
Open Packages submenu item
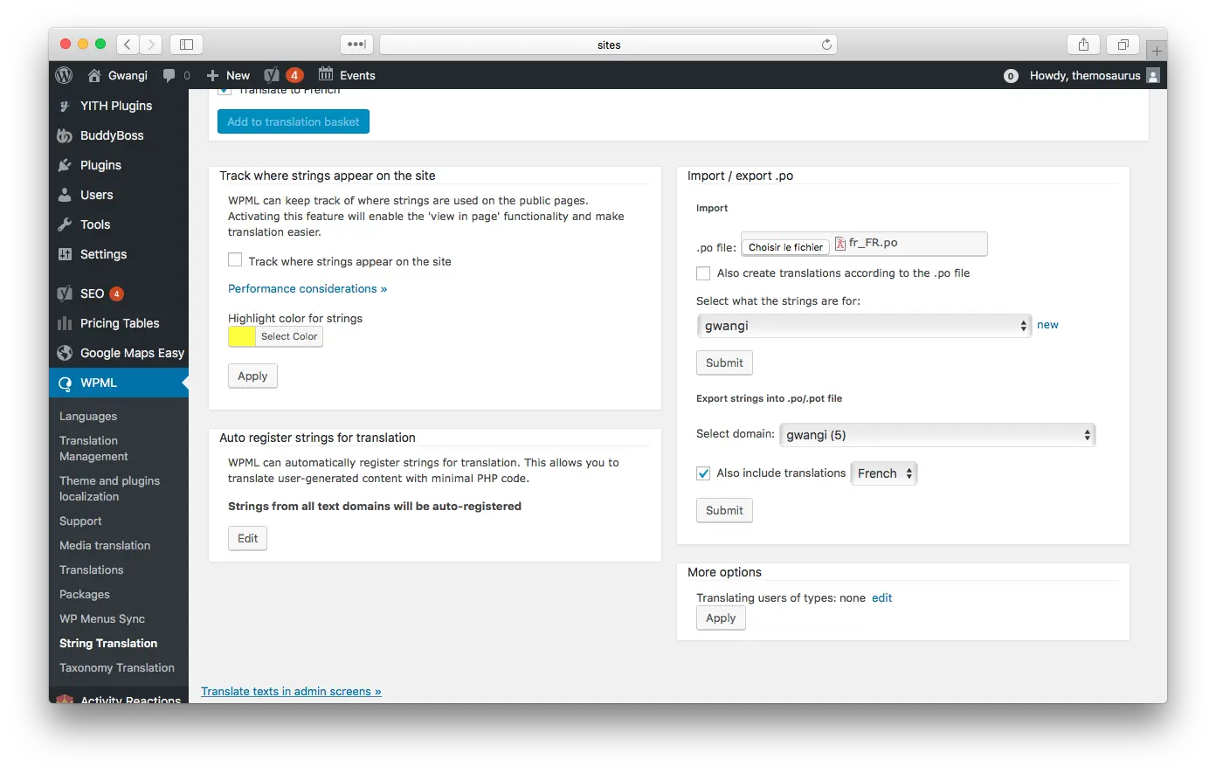coord(85,594)
